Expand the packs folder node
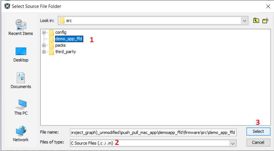This screenshot has height=151, width=274. coord(44,46)
